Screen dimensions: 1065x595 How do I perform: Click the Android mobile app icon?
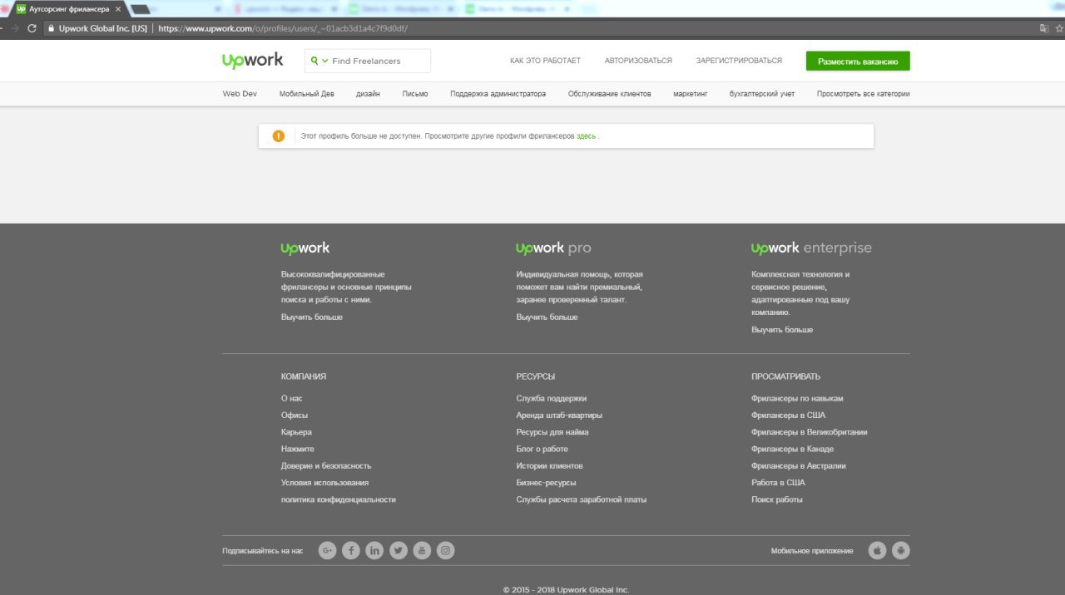pos(901,550)
